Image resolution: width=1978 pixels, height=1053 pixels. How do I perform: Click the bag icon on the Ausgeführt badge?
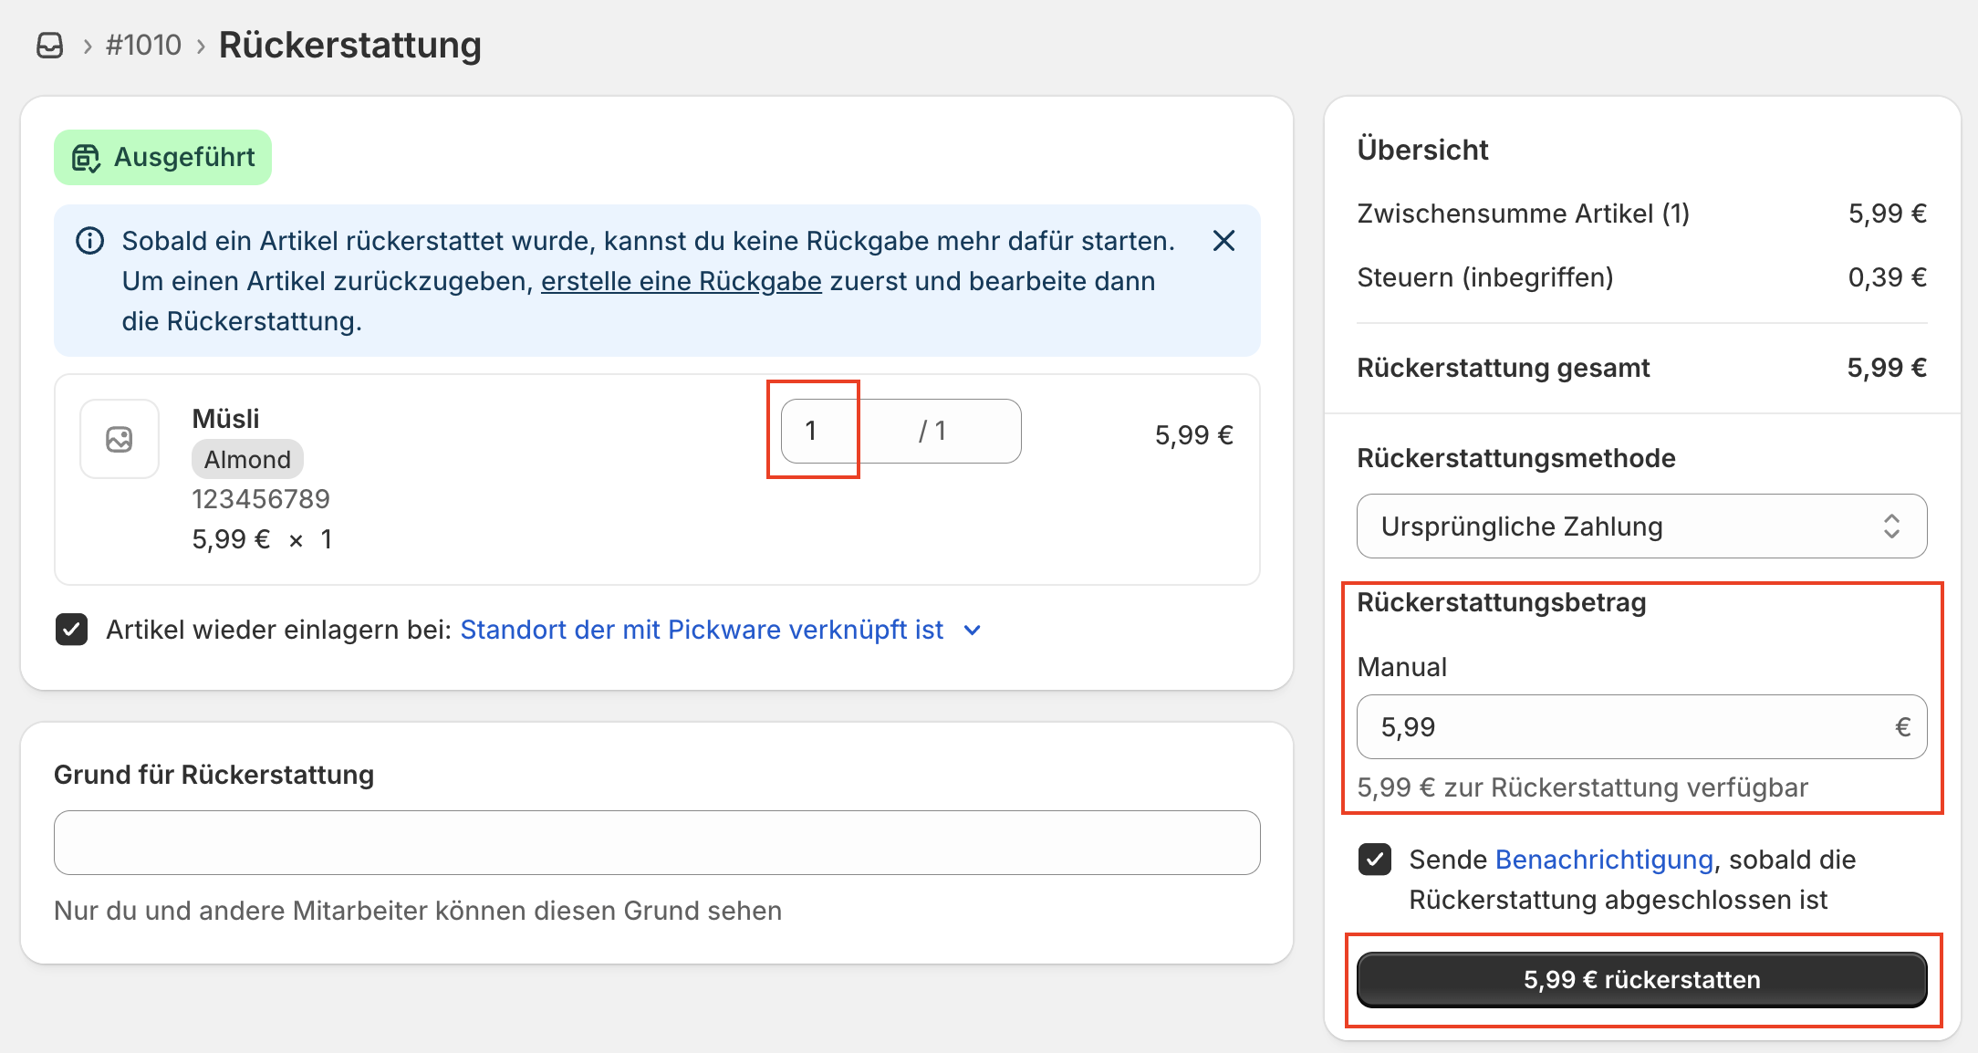tap(87, 157)
